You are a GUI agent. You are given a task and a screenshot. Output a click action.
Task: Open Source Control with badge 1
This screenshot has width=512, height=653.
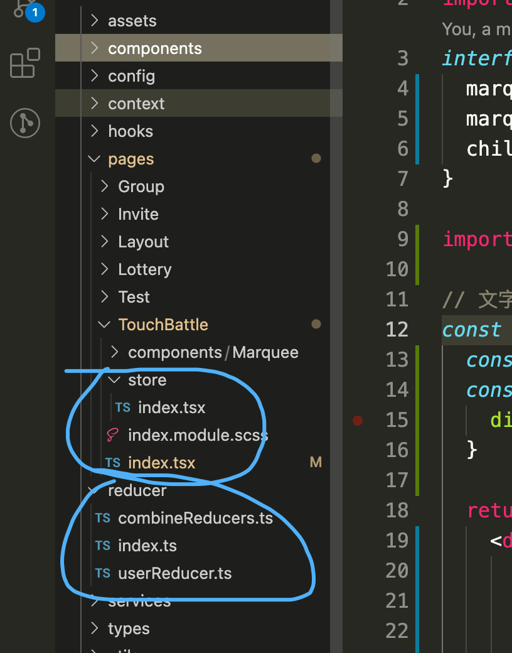pos(28,9)
